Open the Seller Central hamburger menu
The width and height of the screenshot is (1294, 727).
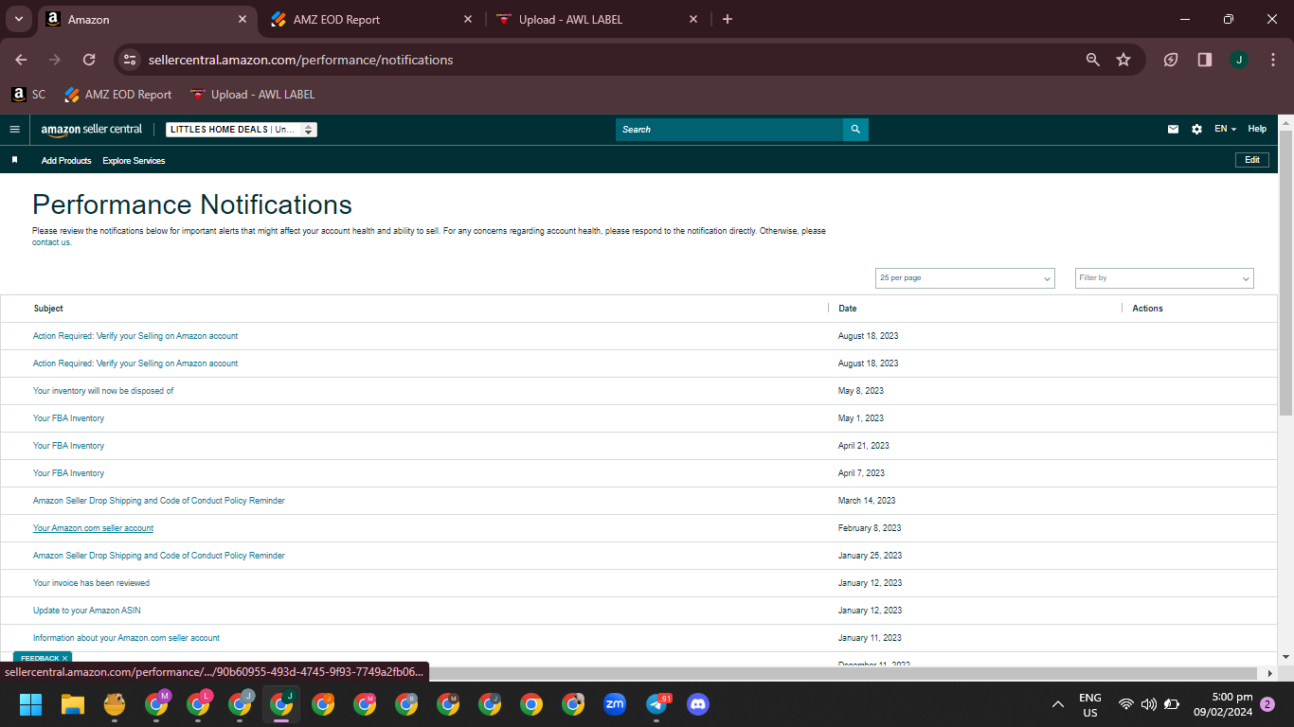pos(14,129)
